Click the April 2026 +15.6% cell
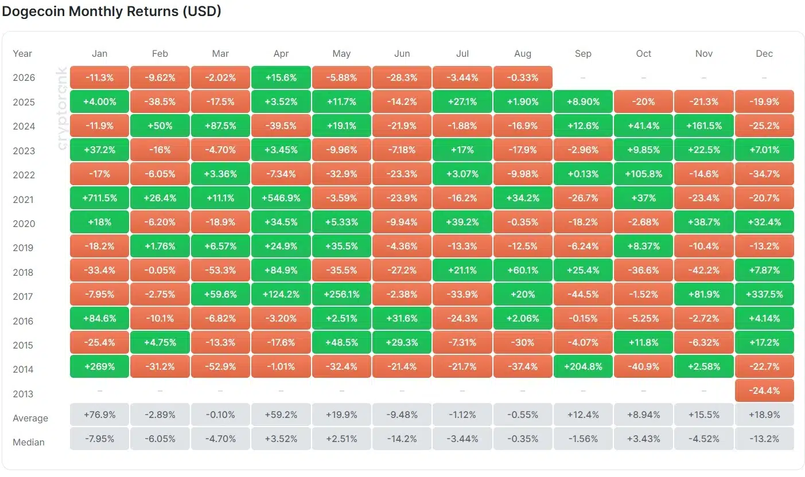Image resolution: width=805 pixels, height=477 pixels. click(281, 77)
